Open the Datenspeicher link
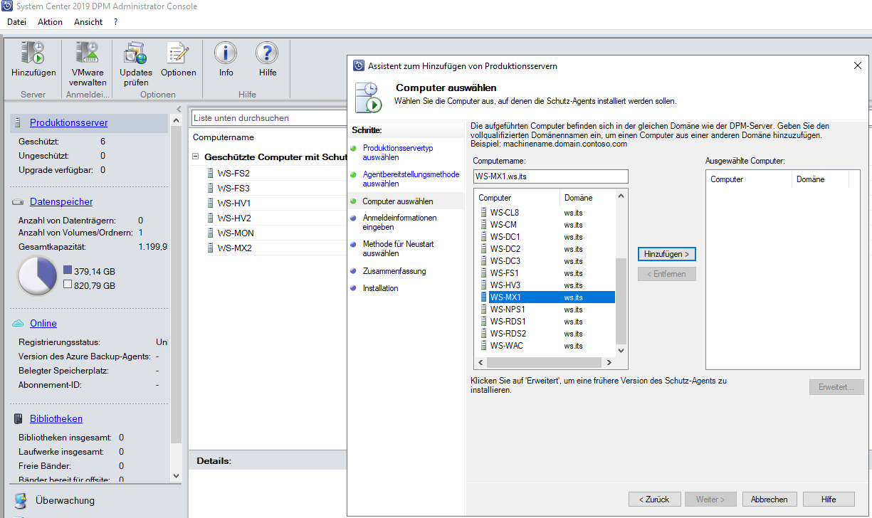872x518 pixels. [x=61, y=202]
